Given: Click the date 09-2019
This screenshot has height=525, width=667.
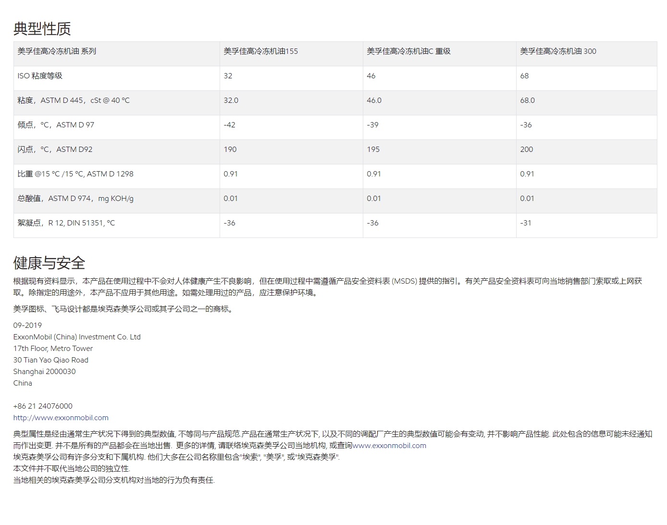Looking at the screenshot, I should point(27,325).
